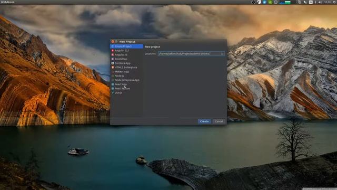
Task: Pick the HTML5 Boilerplate template
Action: coord(126,67)
